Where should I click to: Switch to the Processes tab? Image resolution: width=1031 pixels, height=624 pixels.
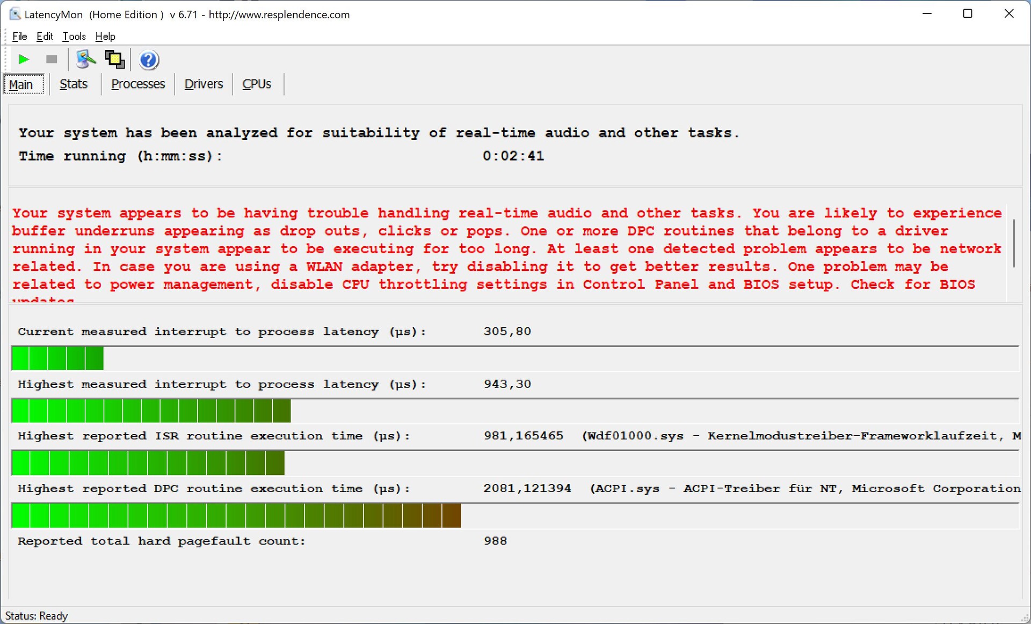coord(138,84)
